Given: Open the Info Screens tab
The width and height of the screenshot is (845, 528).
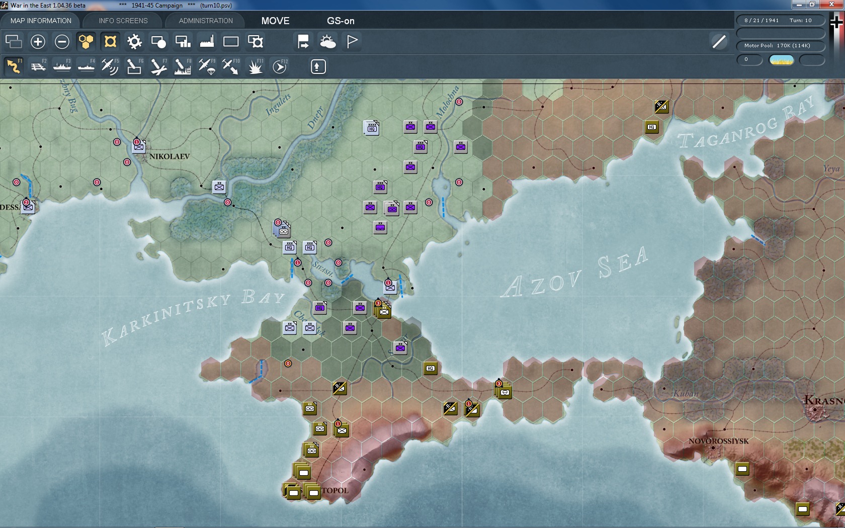Looking at the screenshot, I should click(x=123, y=21).
